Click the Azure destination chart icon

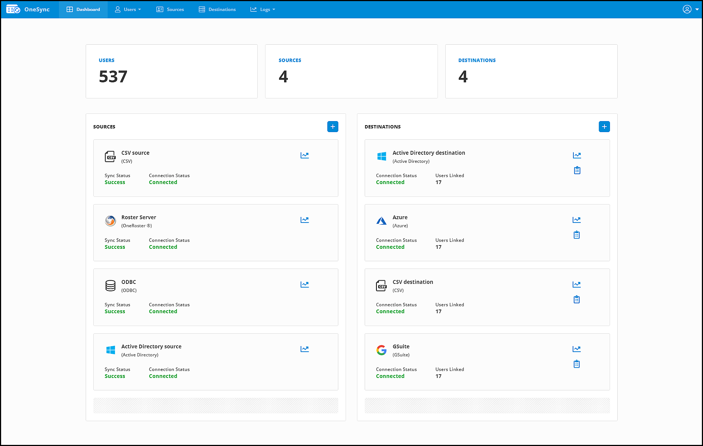coord(577,220)
